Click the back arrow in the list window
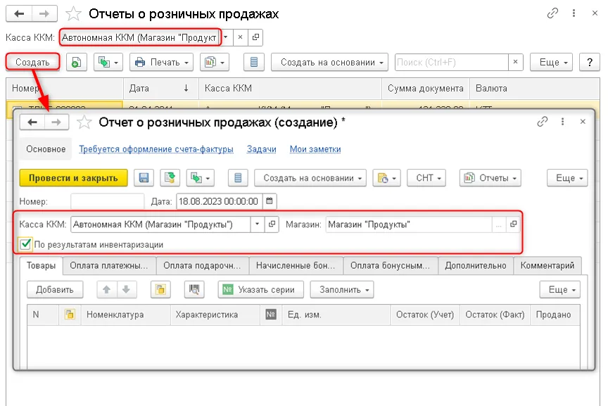Image resolution: width=608 pixels, height=406 pixels. (19, 14)
